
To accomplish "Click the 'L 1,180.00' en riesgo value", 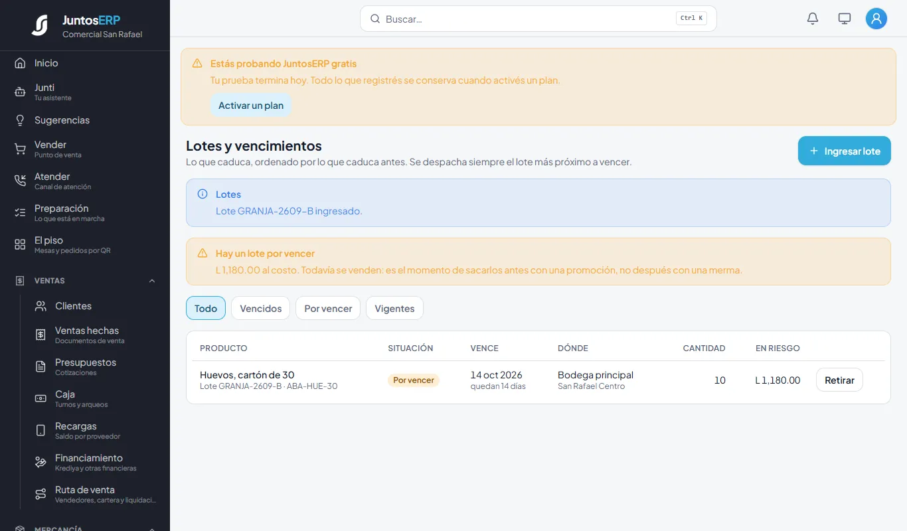I will tap(778, 380).
